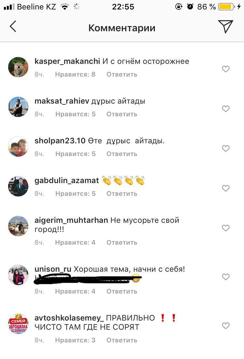Image resolution: width=244 pixels, height=359 pixels.
Task: Reply to kasper_makanchi via Ответить
Action: [x=122, y=74]
